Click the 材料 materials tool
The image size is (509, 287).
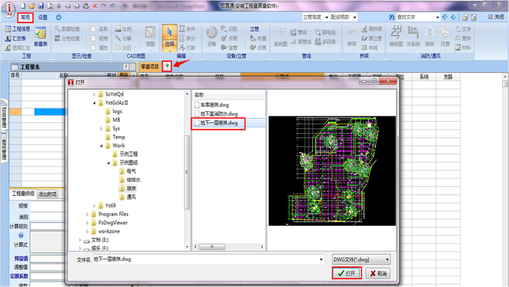(x=463, y=47)
